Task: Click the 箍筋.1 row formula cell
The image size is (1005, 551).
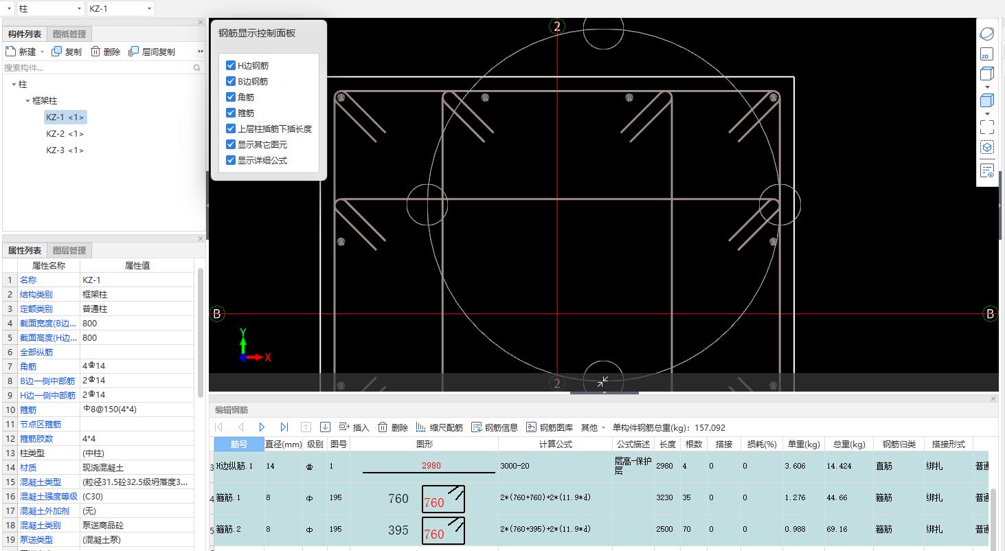Action: coord(555,498)
